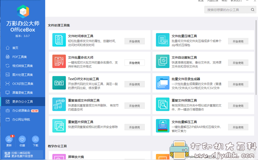
Task: Open 办公资源集合 with NEW tag
Action: pyautogui.click(x=23, y=111)
